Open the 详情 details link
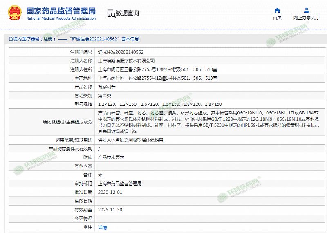The height and width of the screenshot is (233, 327). coord(103,227)
